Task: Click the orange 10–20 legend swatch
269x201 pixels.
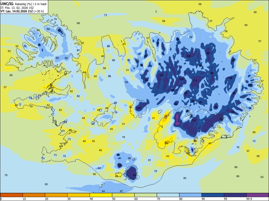Action: tap(34, 195)
